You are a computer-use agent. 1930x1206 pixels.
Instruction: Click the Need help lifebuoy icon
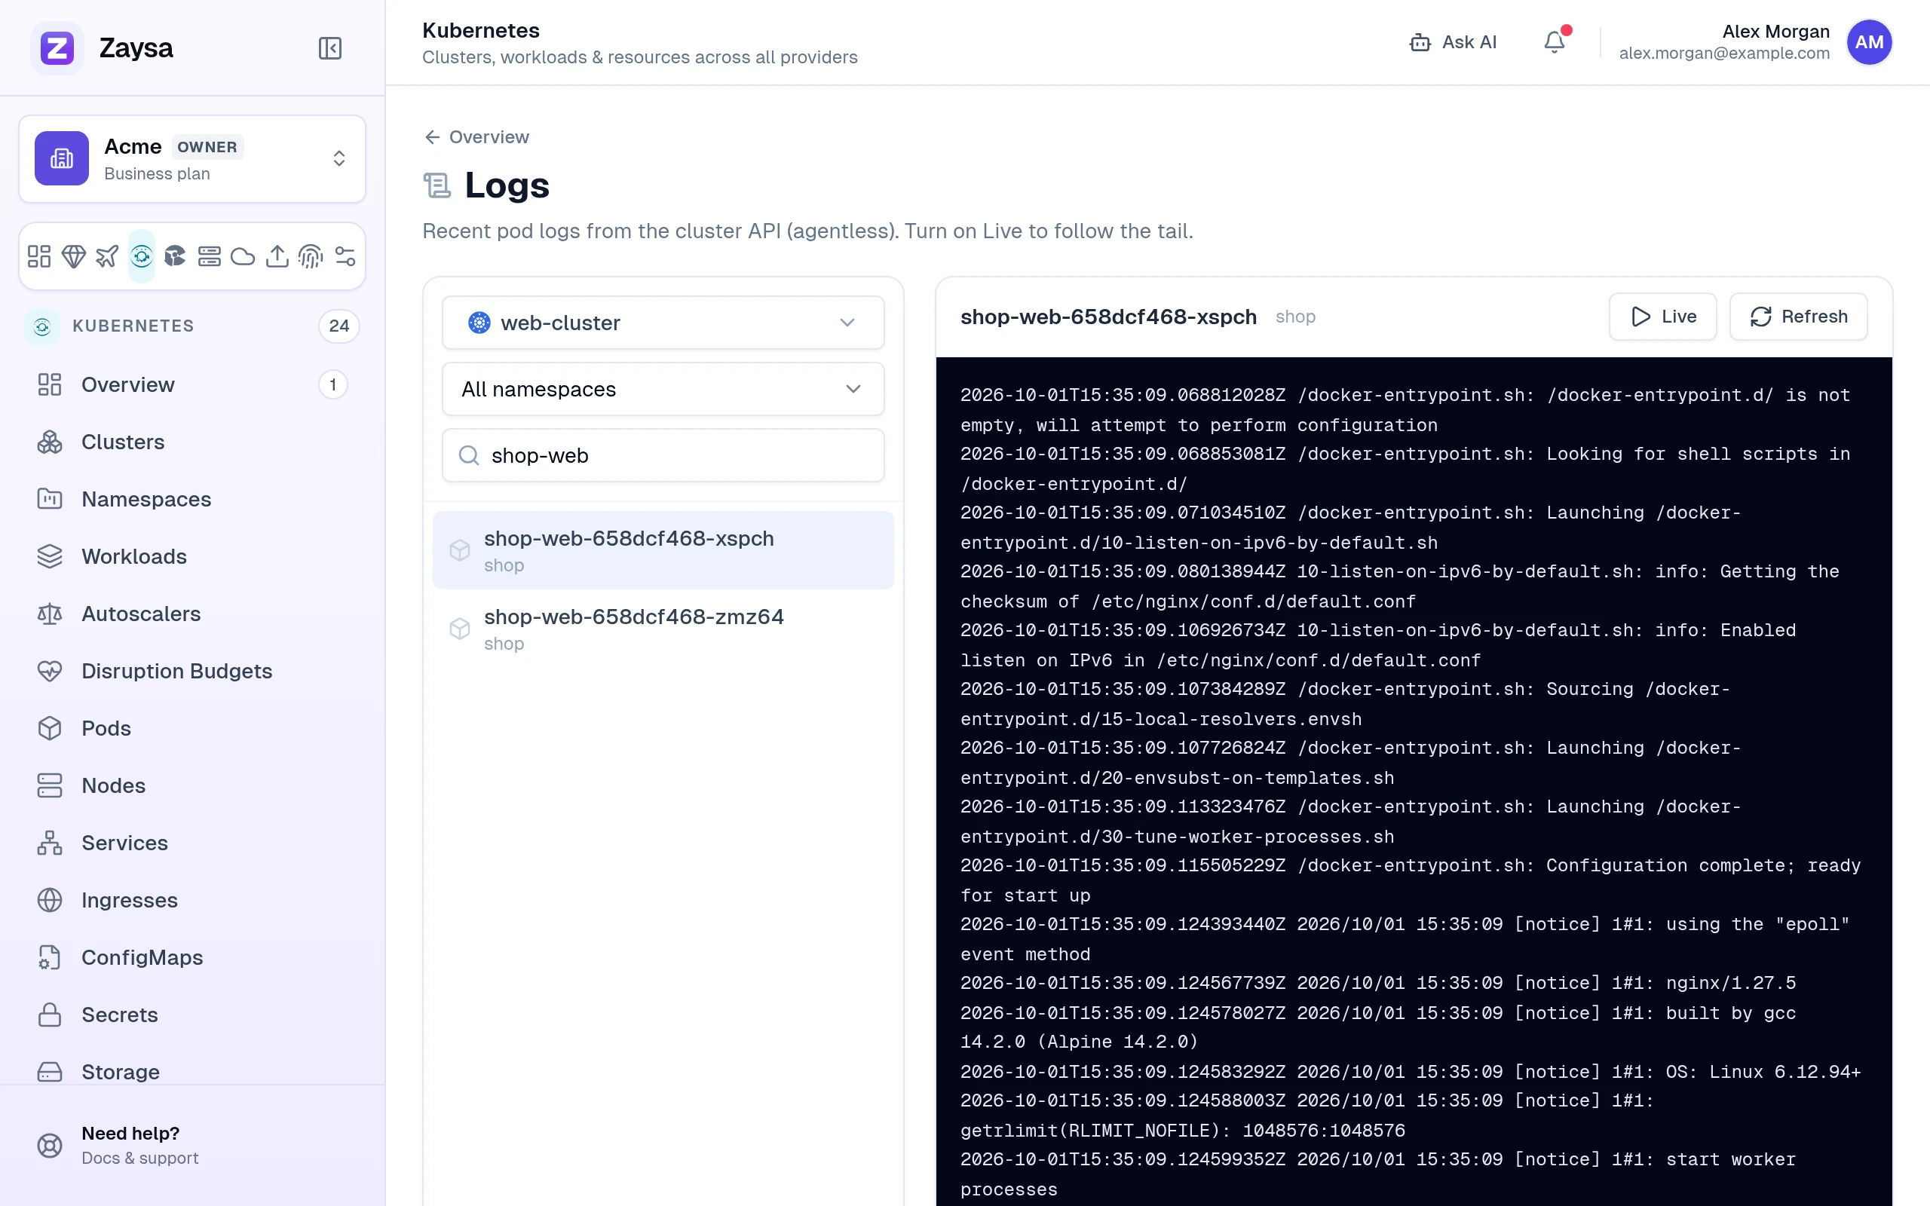tap(50, 1146)
